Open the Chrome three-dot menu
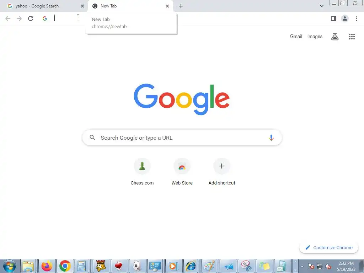 coord(356,18)
